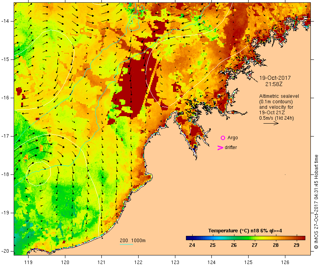Click the '19-Oct 21Z' caption line
The height and width of the screenshot is (266, 321).
[272, 113]
